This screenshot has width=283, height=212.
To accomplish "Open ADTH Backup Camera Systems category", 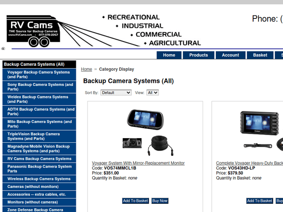I will coord(39,112).
